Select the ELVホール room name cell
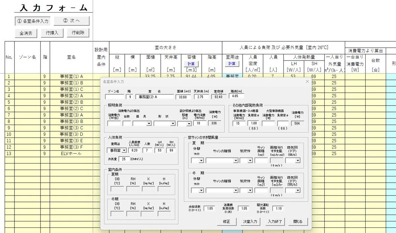 click(72, 153)
